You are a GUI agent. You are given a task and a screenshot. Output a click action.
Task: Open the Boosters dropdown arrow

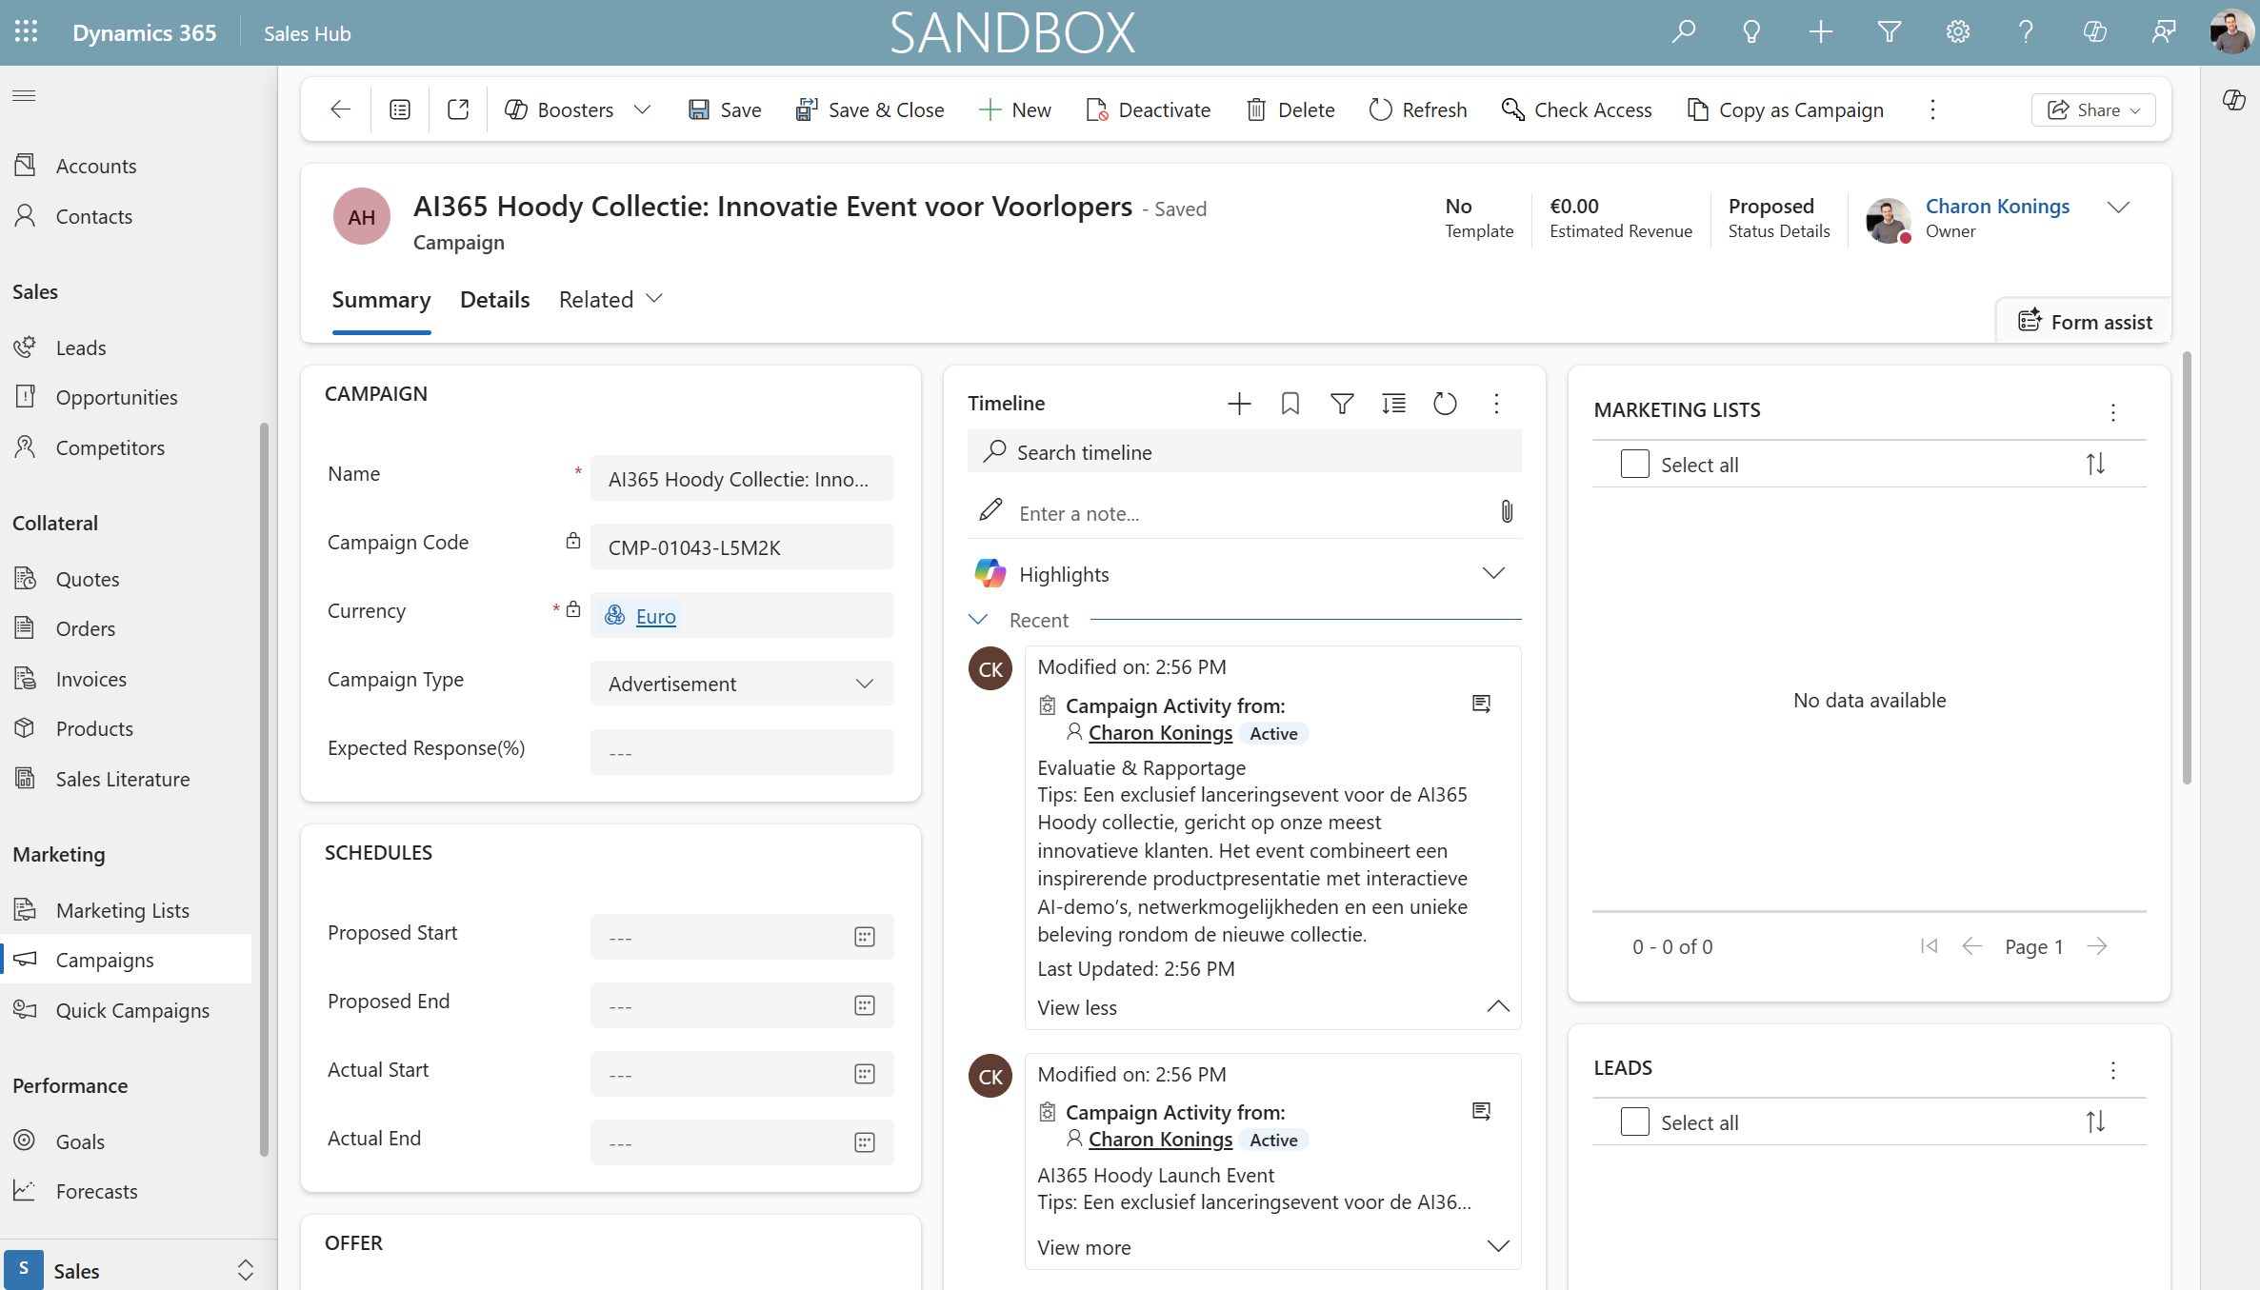point(643,109)
